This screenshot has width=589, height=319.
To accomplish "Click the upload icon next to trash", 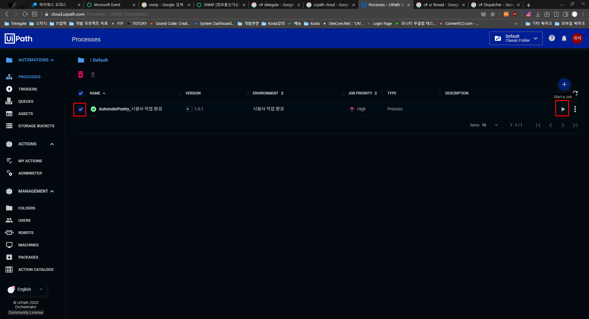I will click(93, 74).
